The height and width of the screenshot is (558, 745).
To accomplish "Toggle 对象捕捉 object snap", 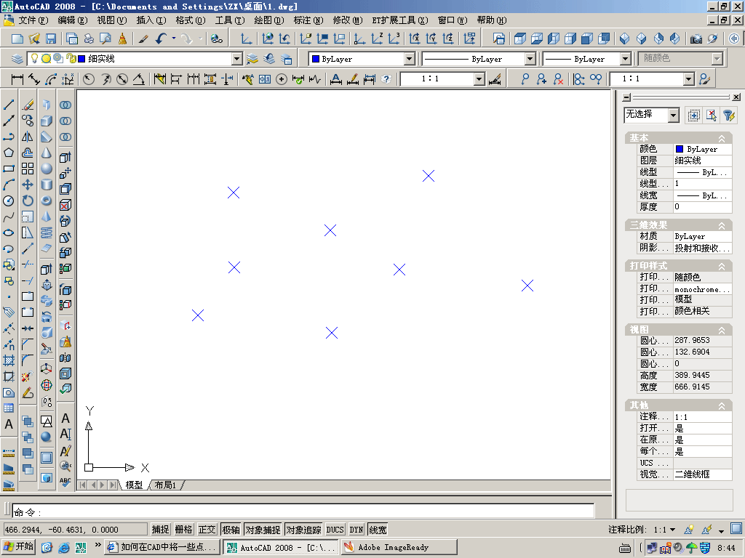I will click(x=263, y=530).
